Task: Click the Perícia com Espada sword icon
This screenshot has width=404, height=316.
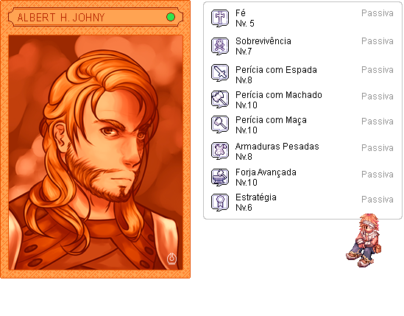Action: point(220,73)
